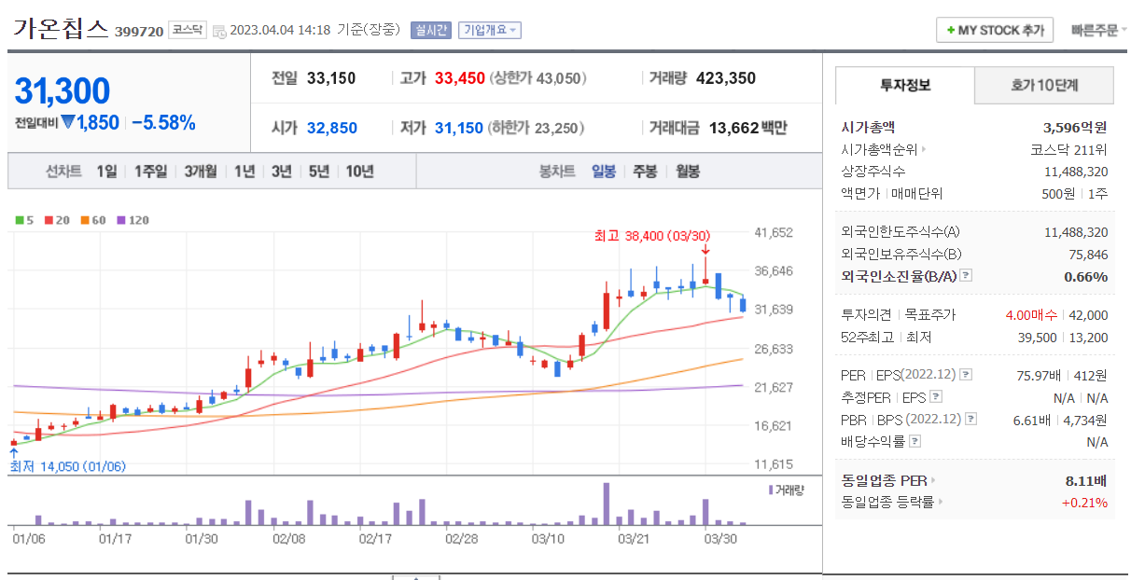This screenshot has height=580, width=1131.
Task: Select the 10년 line chart period
Action: tap(360, 172)
